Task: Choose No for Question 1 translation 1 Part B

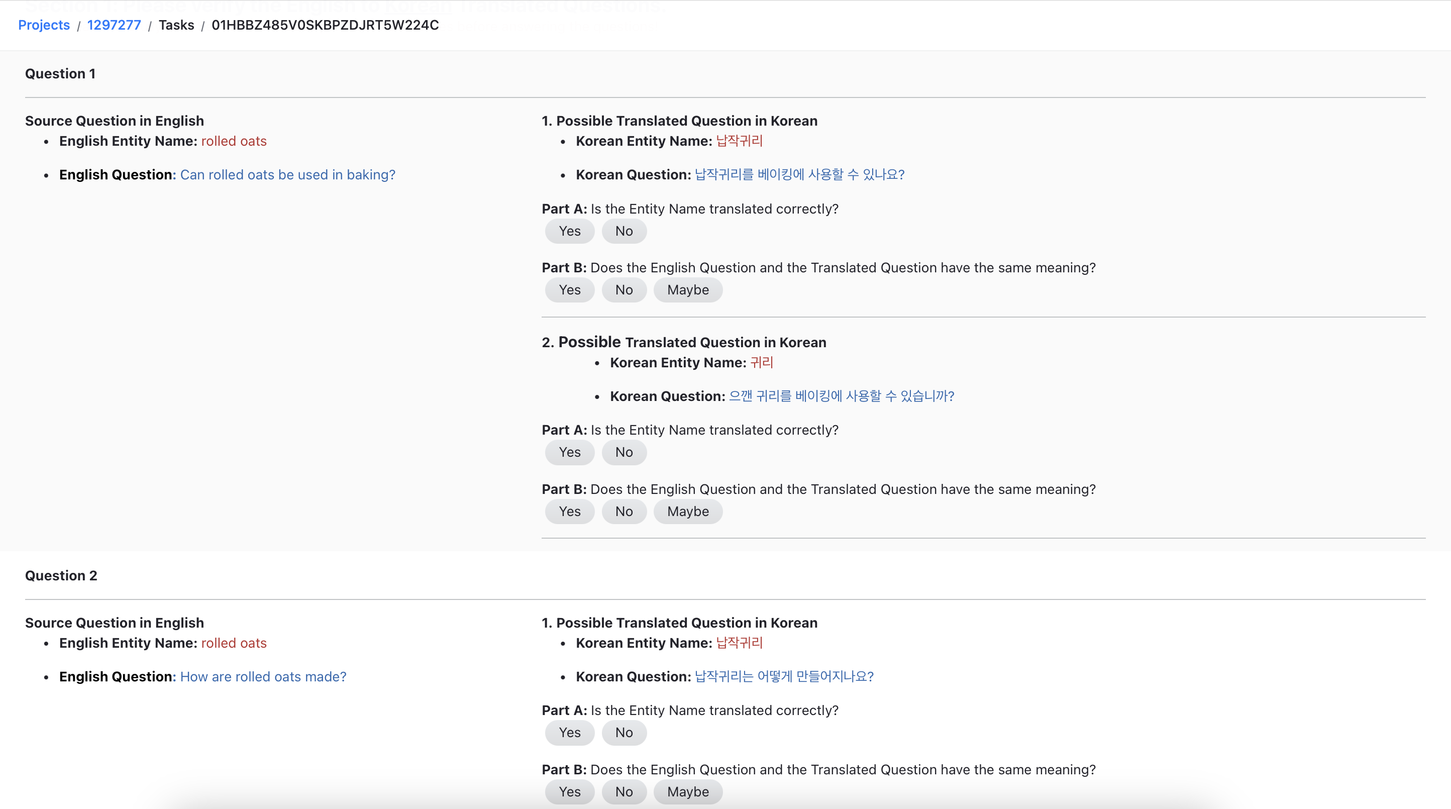Action: 624,289
